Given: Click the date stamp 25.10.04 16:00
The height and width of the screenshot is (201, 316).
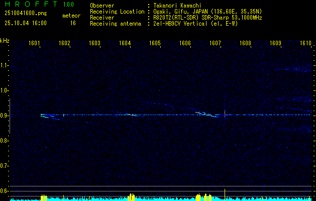Looking at the screenshot, I should point(26,23).
